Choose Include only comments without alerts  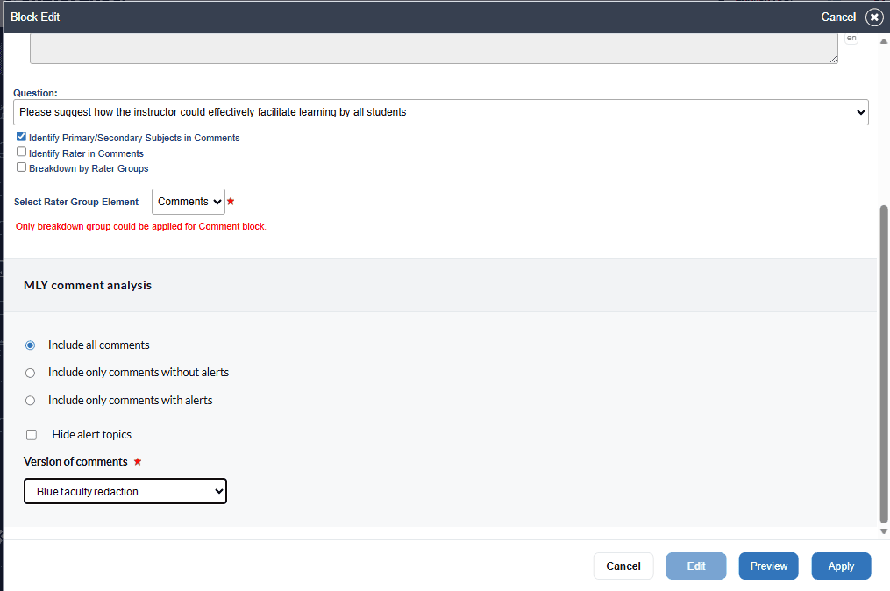[x=31, y=373]
